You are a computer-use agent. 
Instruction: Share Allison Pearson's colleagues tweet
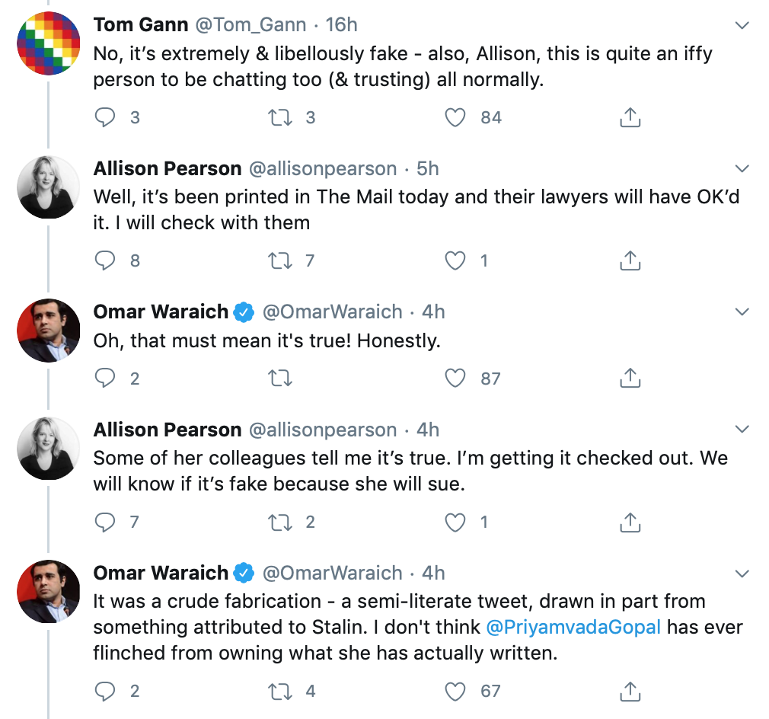pos(629,522)
